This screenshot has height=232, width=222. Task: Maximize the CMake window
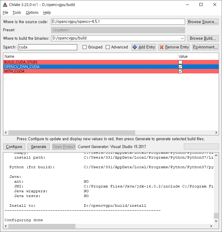coord(201,5)
